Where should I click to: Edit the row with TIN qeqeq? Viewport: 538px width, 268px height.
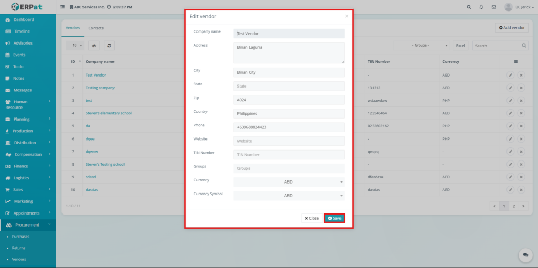click(511, 152)
